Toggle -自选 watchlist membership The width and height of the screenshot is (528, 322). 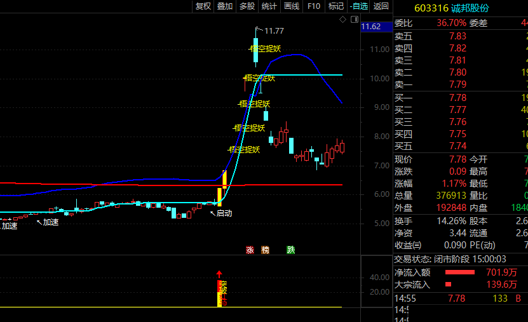[x=358, y=6]
